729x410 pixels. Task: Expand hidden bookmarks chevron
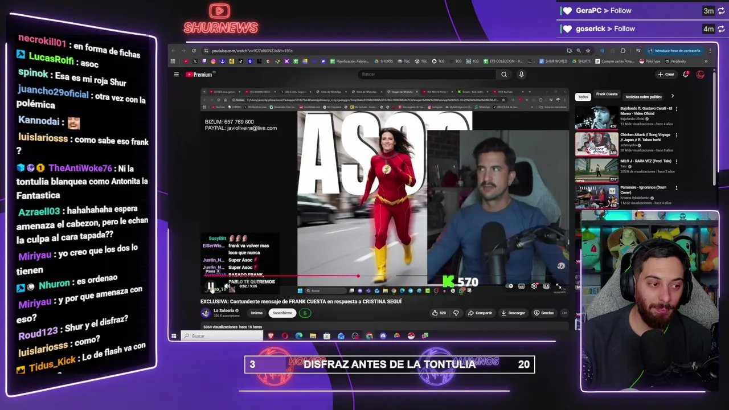(x=706, y=61)
